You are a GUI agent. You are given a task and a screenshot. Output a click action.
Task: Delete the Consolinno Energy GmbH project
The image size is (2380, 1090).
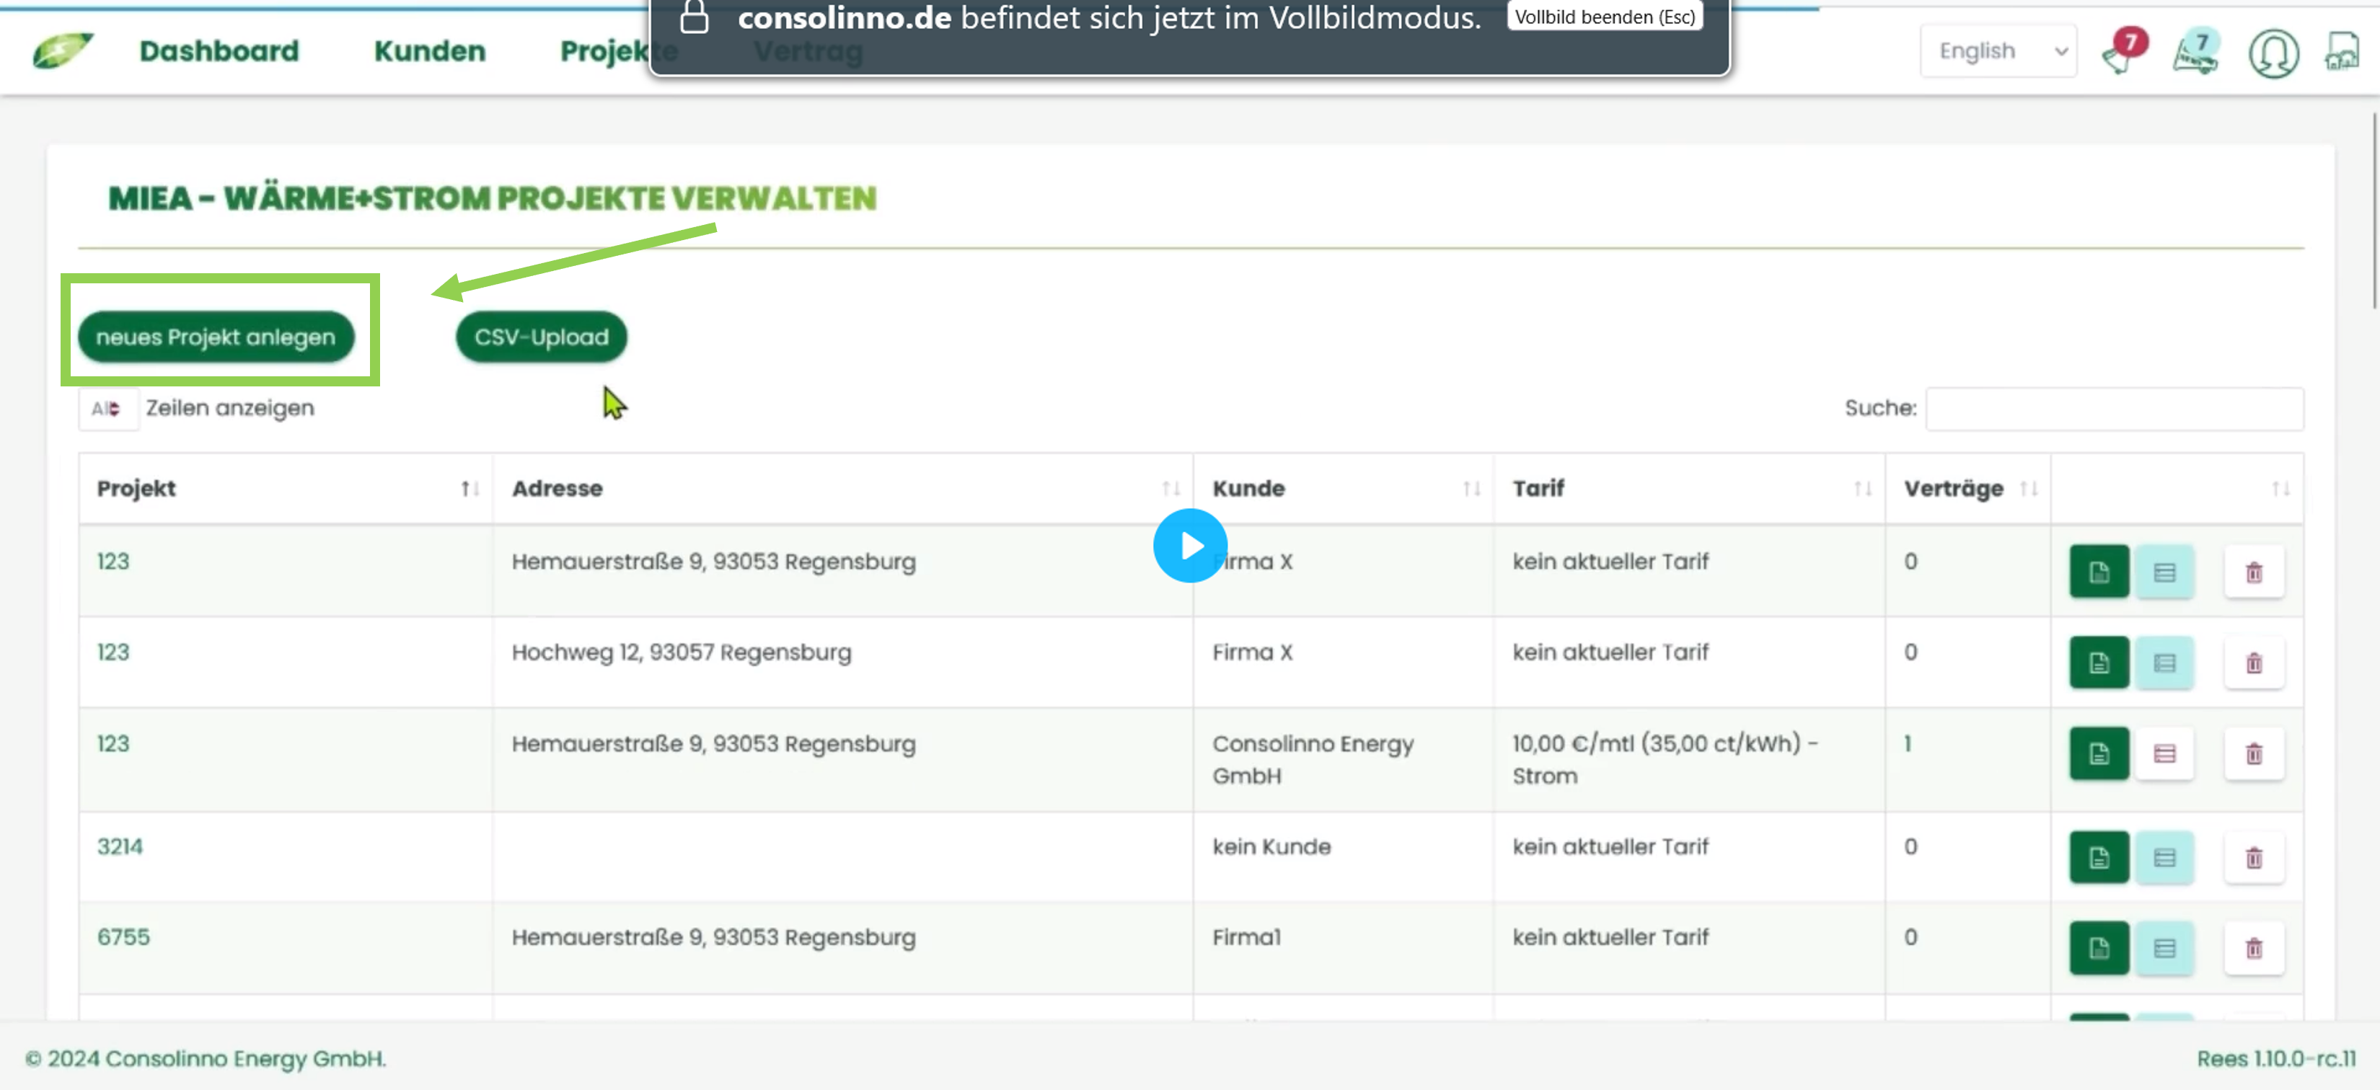[2255, 754]
